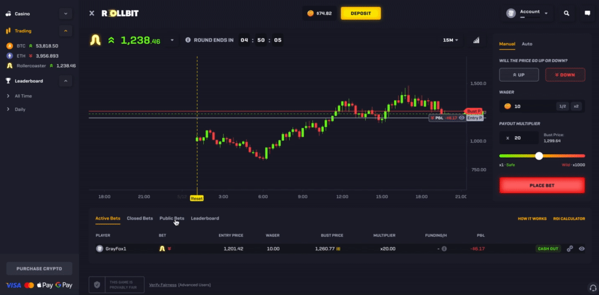Click the payout multiplier field
The width and height of the screenshot is (599, 295).
[519, 138]
